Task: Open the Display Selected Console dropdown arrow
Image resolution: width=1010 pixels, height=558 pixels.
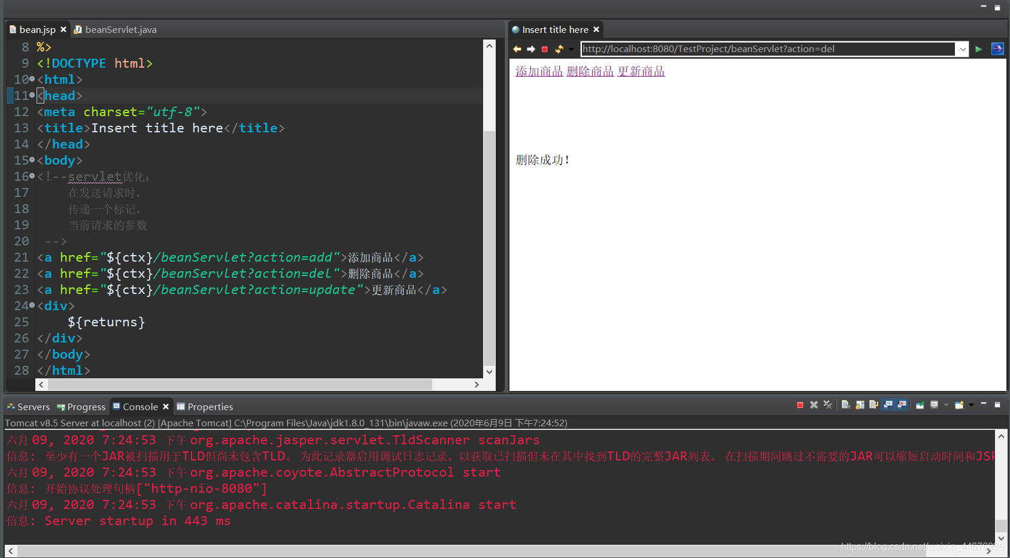Action: [946, 405]
